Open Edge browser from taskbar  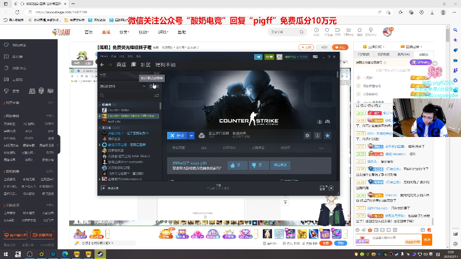[x=65, y=254]
